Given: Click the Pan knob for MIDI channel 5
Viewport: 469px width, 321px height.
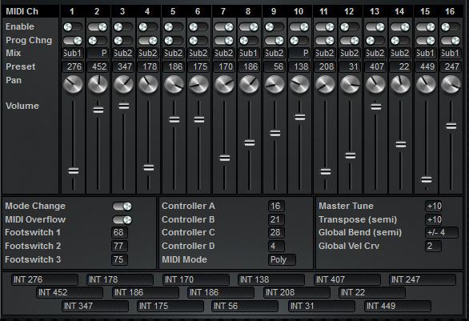Looking at the screenshot, I should [174, 84].
